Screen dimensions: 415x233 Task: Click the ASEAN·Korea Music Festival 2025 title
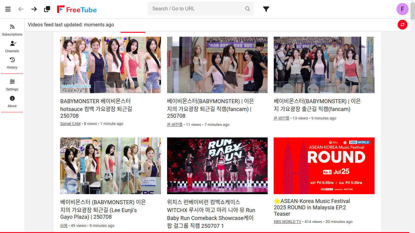tap(312, 208)
